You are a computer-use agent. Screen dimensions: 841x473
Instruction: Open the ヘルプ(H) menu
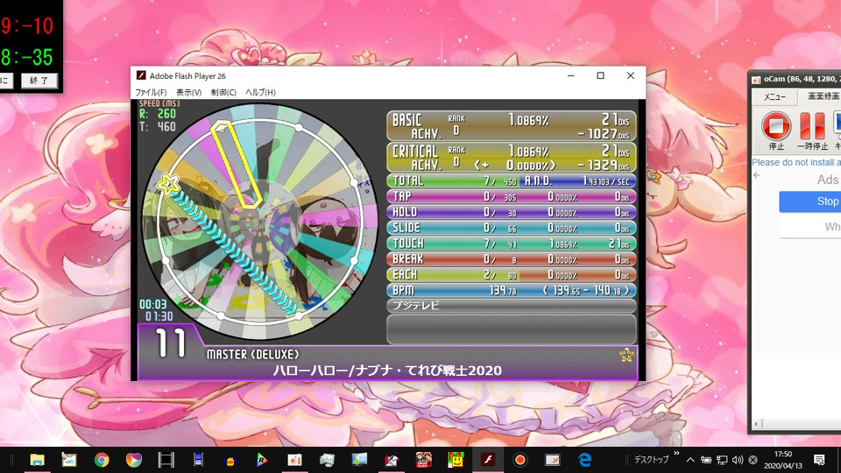point(261,92)
